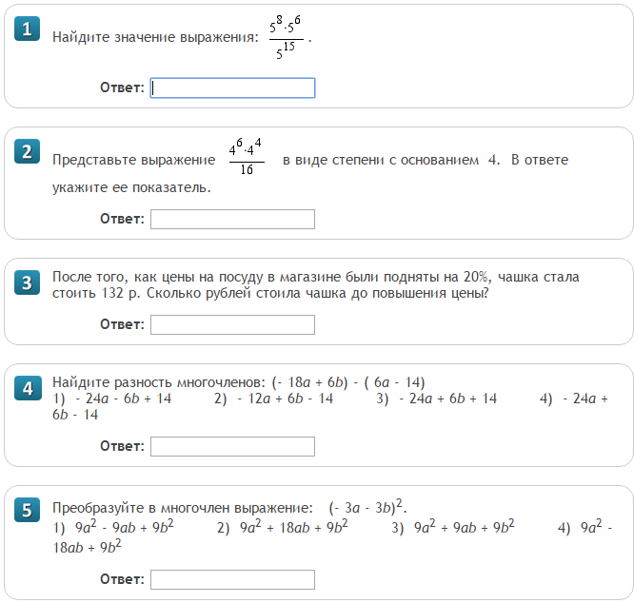
Task: Click the fraction with powers of 5
Action: point(287,38)
